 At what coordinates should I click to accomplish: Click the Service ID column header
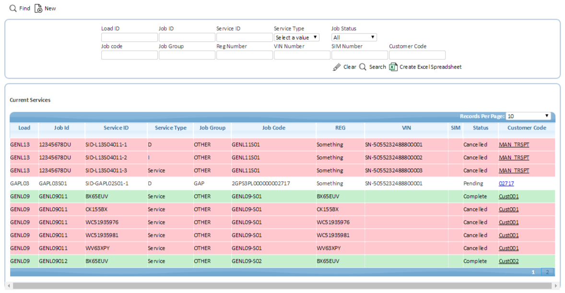(116, 128)
